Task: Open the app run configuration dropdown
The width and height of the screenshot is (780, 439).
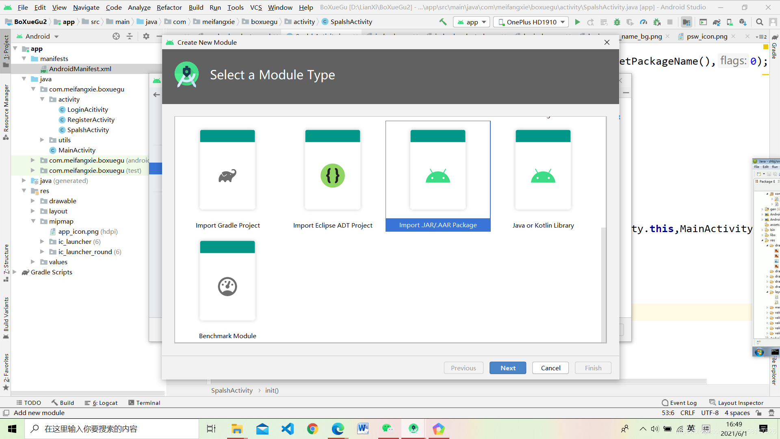Action: click(x=471, y=22)
